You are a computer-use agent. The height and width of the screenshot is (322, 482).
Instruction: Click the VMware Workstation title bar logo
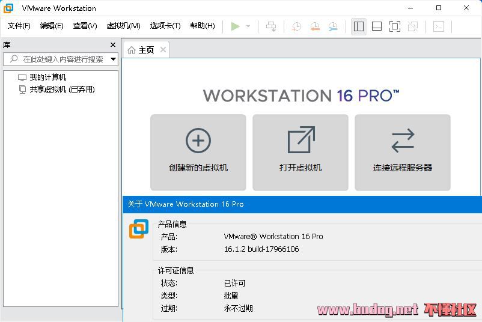[8, 8]
